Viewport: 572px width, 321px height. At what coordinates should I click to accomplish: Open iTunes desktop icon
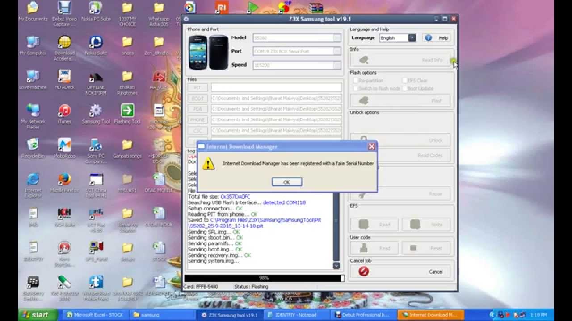[x=64, y=114]
